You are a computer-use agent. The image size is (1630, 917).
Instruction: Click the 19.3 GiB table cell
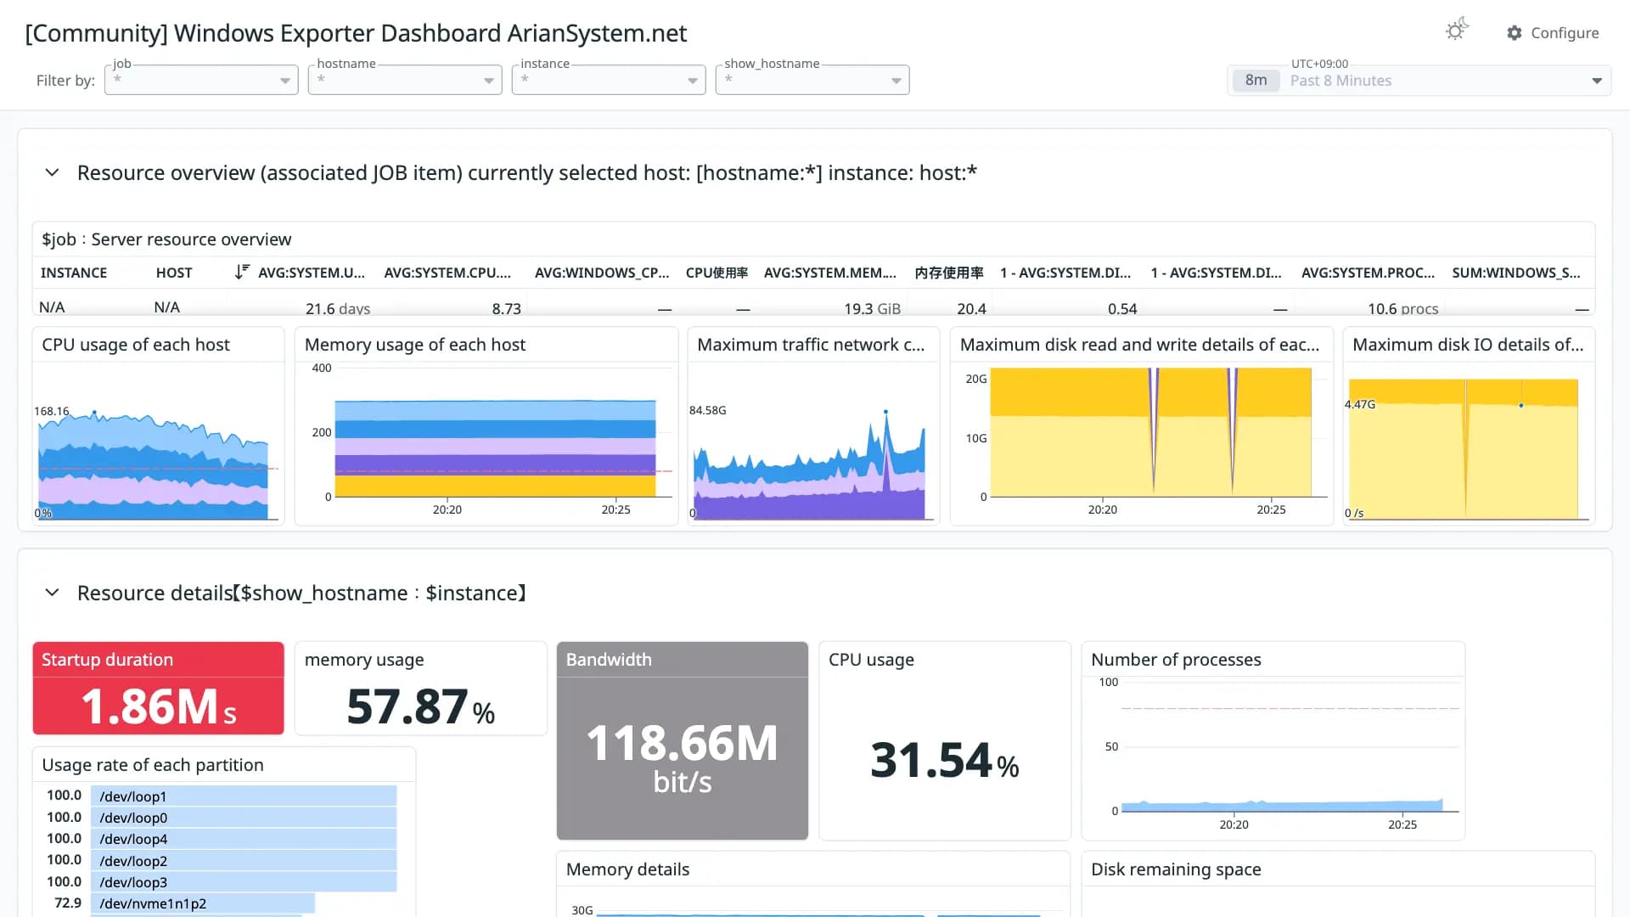point(872,308)
